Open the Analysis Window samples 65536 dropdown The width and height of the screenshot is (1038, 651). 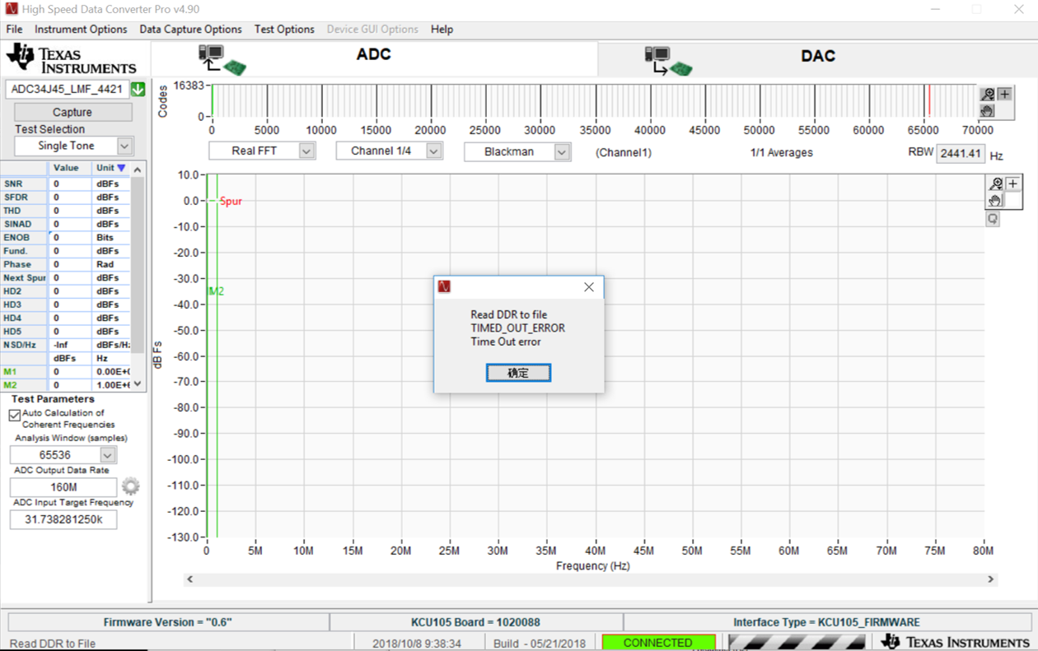108,455
